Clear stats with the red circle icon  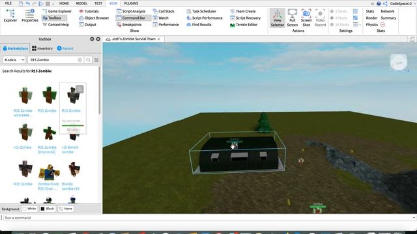[x=382, y=25]
